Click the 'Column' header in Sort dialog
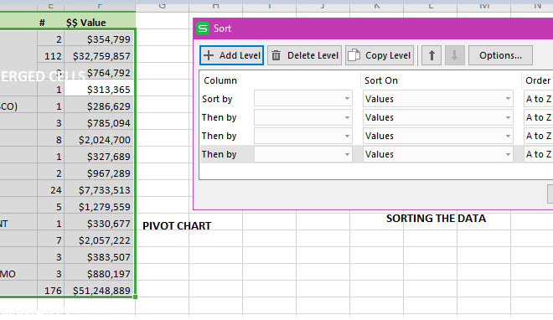This screenshot has height=320, width=553. tap(220, 80)
